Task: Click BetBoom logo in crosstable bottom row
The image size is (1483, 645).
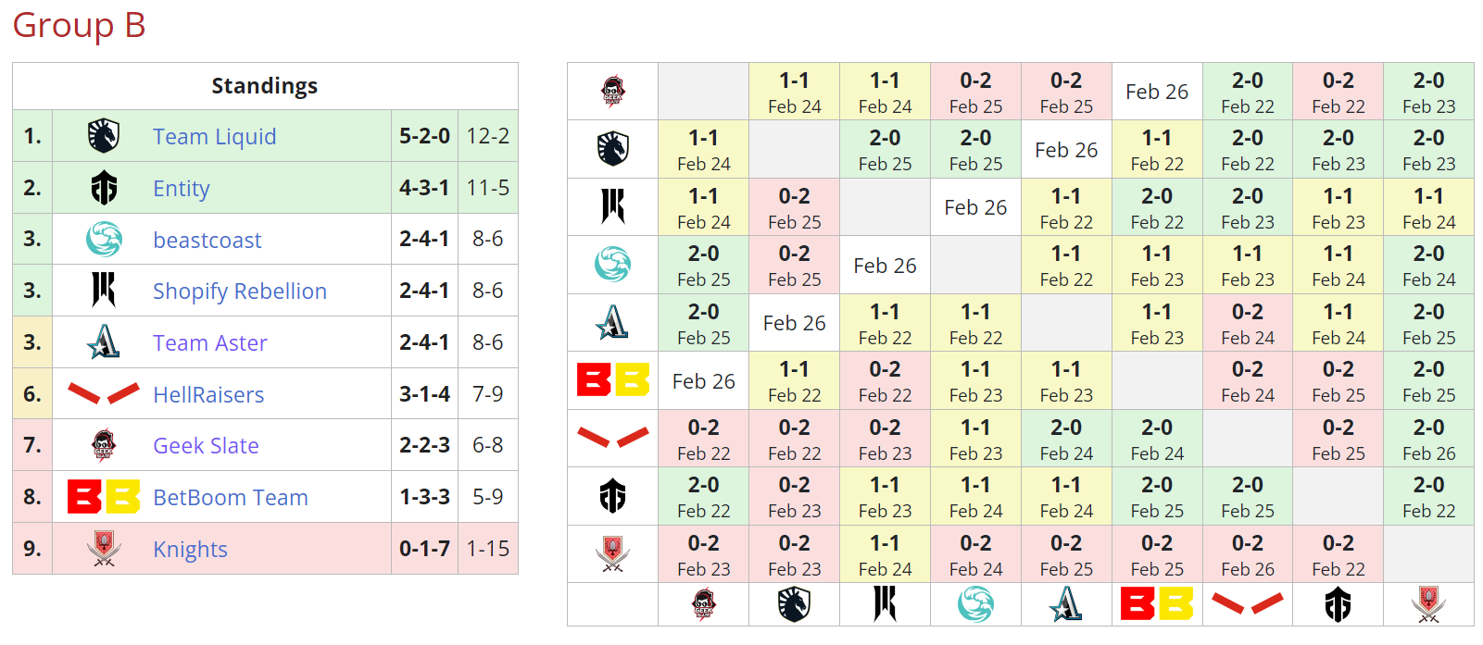Action: coord(1157,604)
